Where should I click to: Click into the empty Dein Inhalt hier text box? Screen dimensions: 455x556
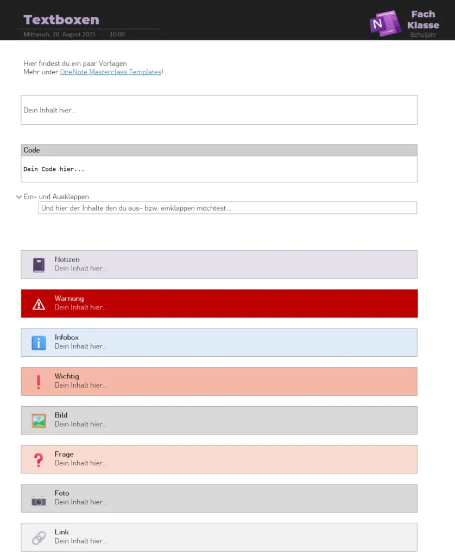(x=219, y=110)
